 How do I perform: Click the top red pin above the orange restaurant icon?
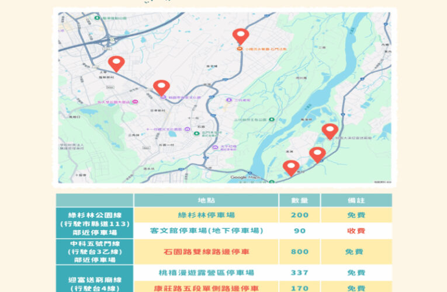coord(240,36)
